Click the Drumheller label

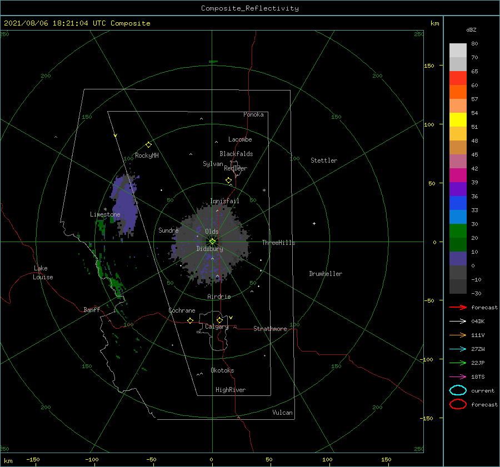[326, 274]
